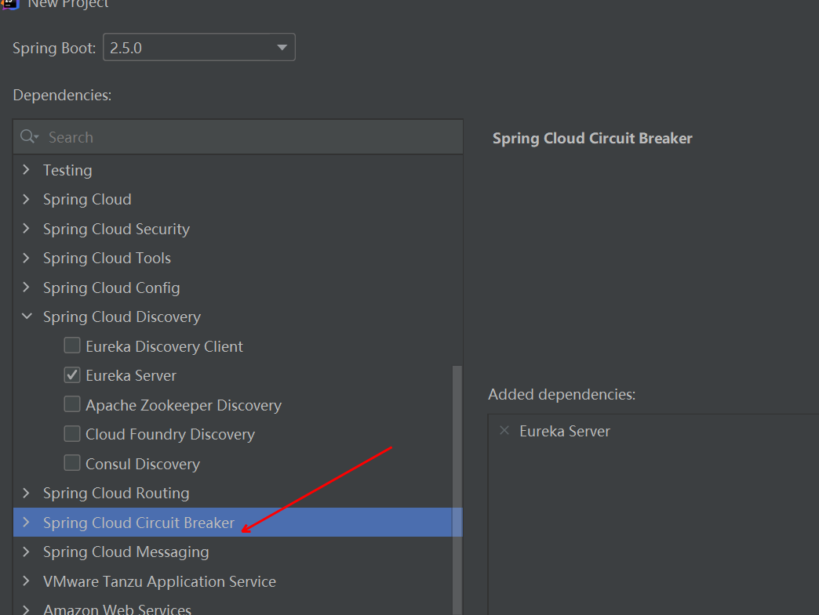Screen dimensions: 819x615
Task: Select the Testing tree row text
Action: (x=67, y=171)
